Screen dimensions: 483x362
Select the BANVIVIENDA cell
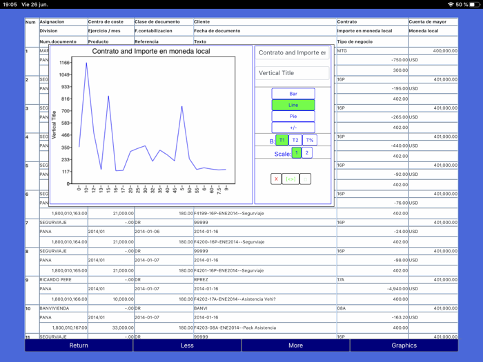click(x=63, y=308)
